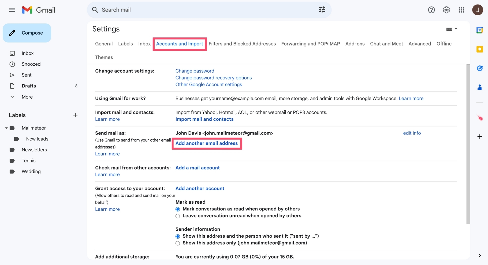Click Learn more under Import mail and contacts
This screenshot has height=265, width=488.
107,119
